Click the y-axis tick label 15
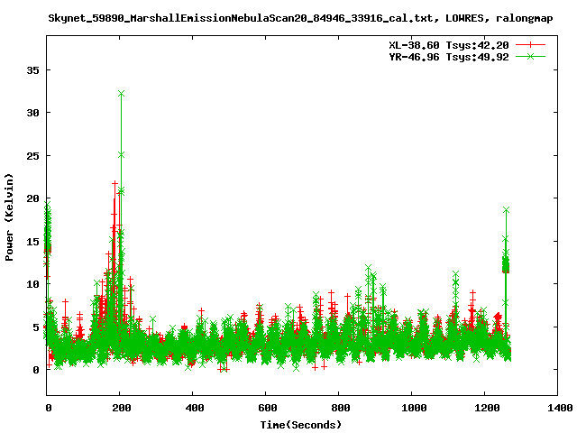Viewport: 577px width, 433px height. (33, 242)
